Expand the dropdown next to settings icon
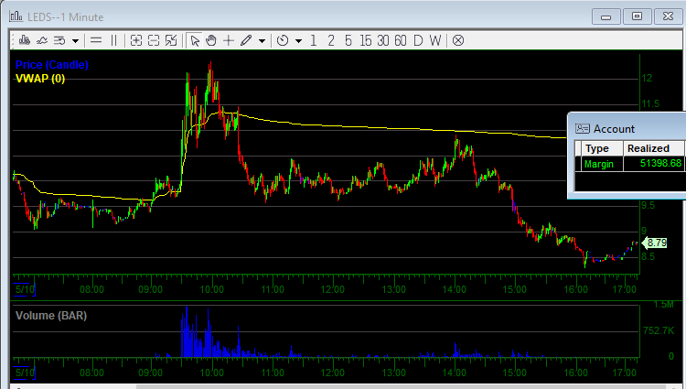Image resolution: width=686 pixels, height=389 pixels. 75,41
